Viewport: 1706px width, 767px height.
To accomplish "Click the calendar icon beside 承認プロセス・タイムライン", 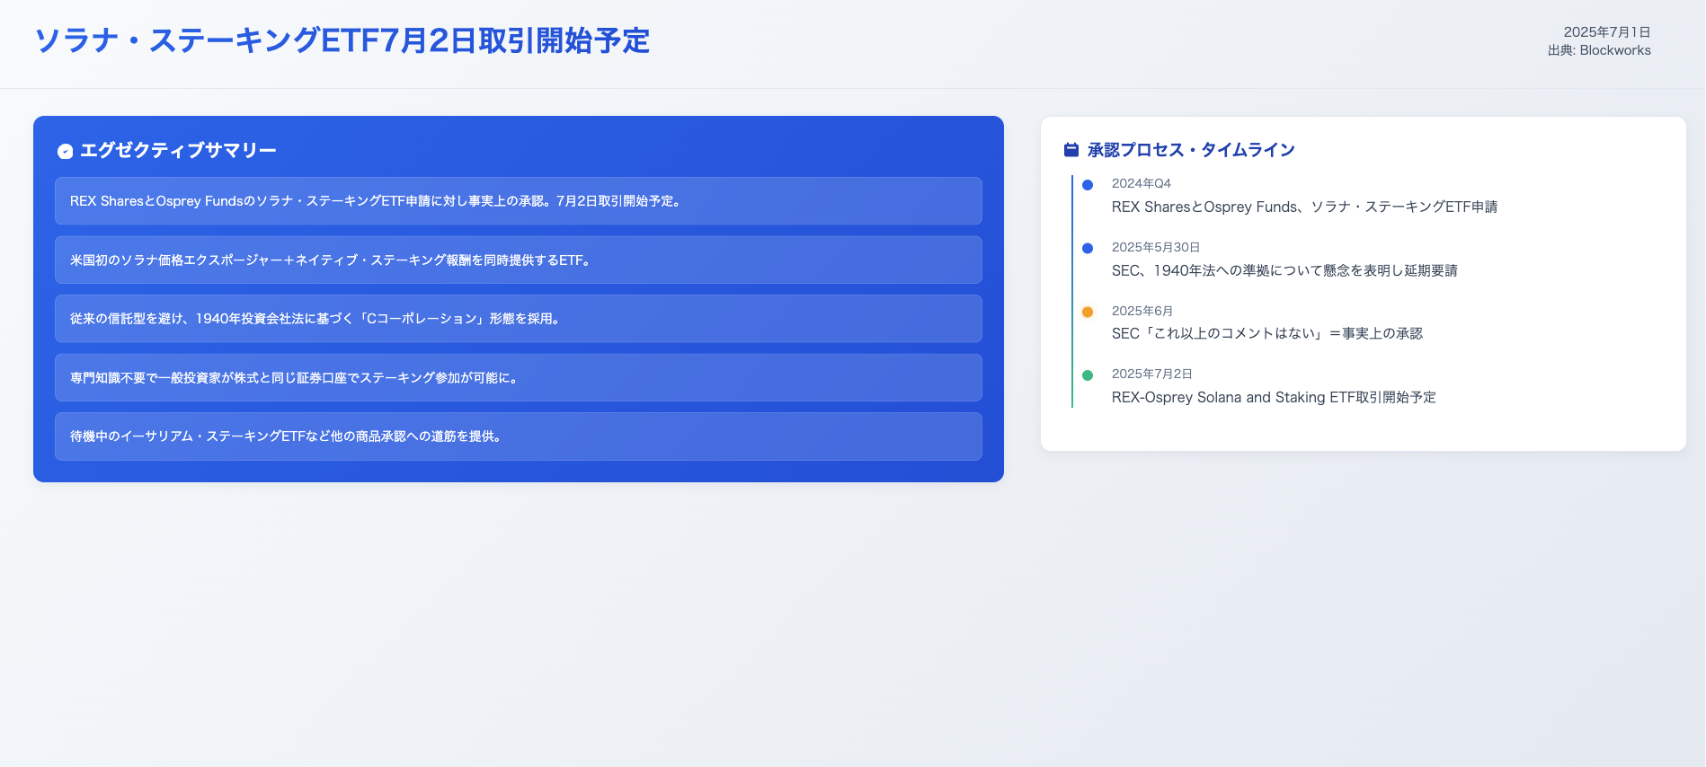I will [x=1071, y=150].
